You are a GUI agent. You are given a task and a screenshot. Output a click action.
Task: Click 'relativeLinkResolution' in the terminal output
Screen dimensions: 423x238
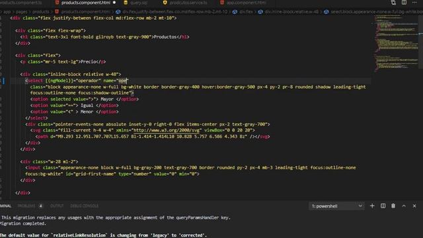click(79, 235)
